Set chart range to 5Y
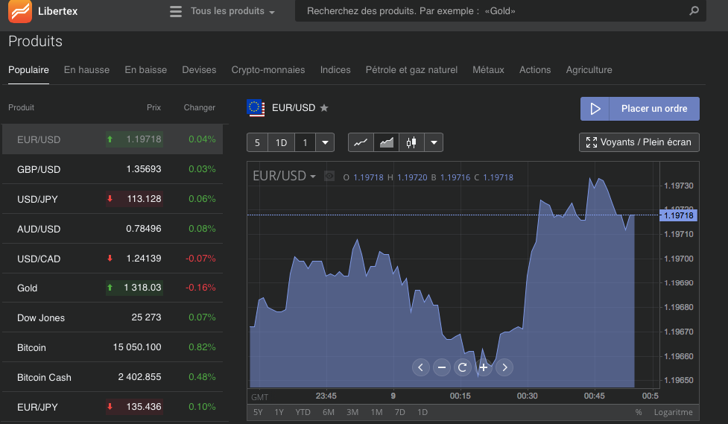 258,412
